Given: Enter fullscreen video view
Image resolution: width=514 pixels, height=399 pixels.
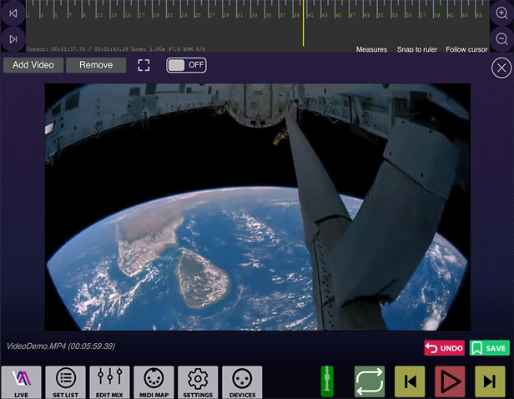Looking at the screenshot, I should [x=144, y=65].
